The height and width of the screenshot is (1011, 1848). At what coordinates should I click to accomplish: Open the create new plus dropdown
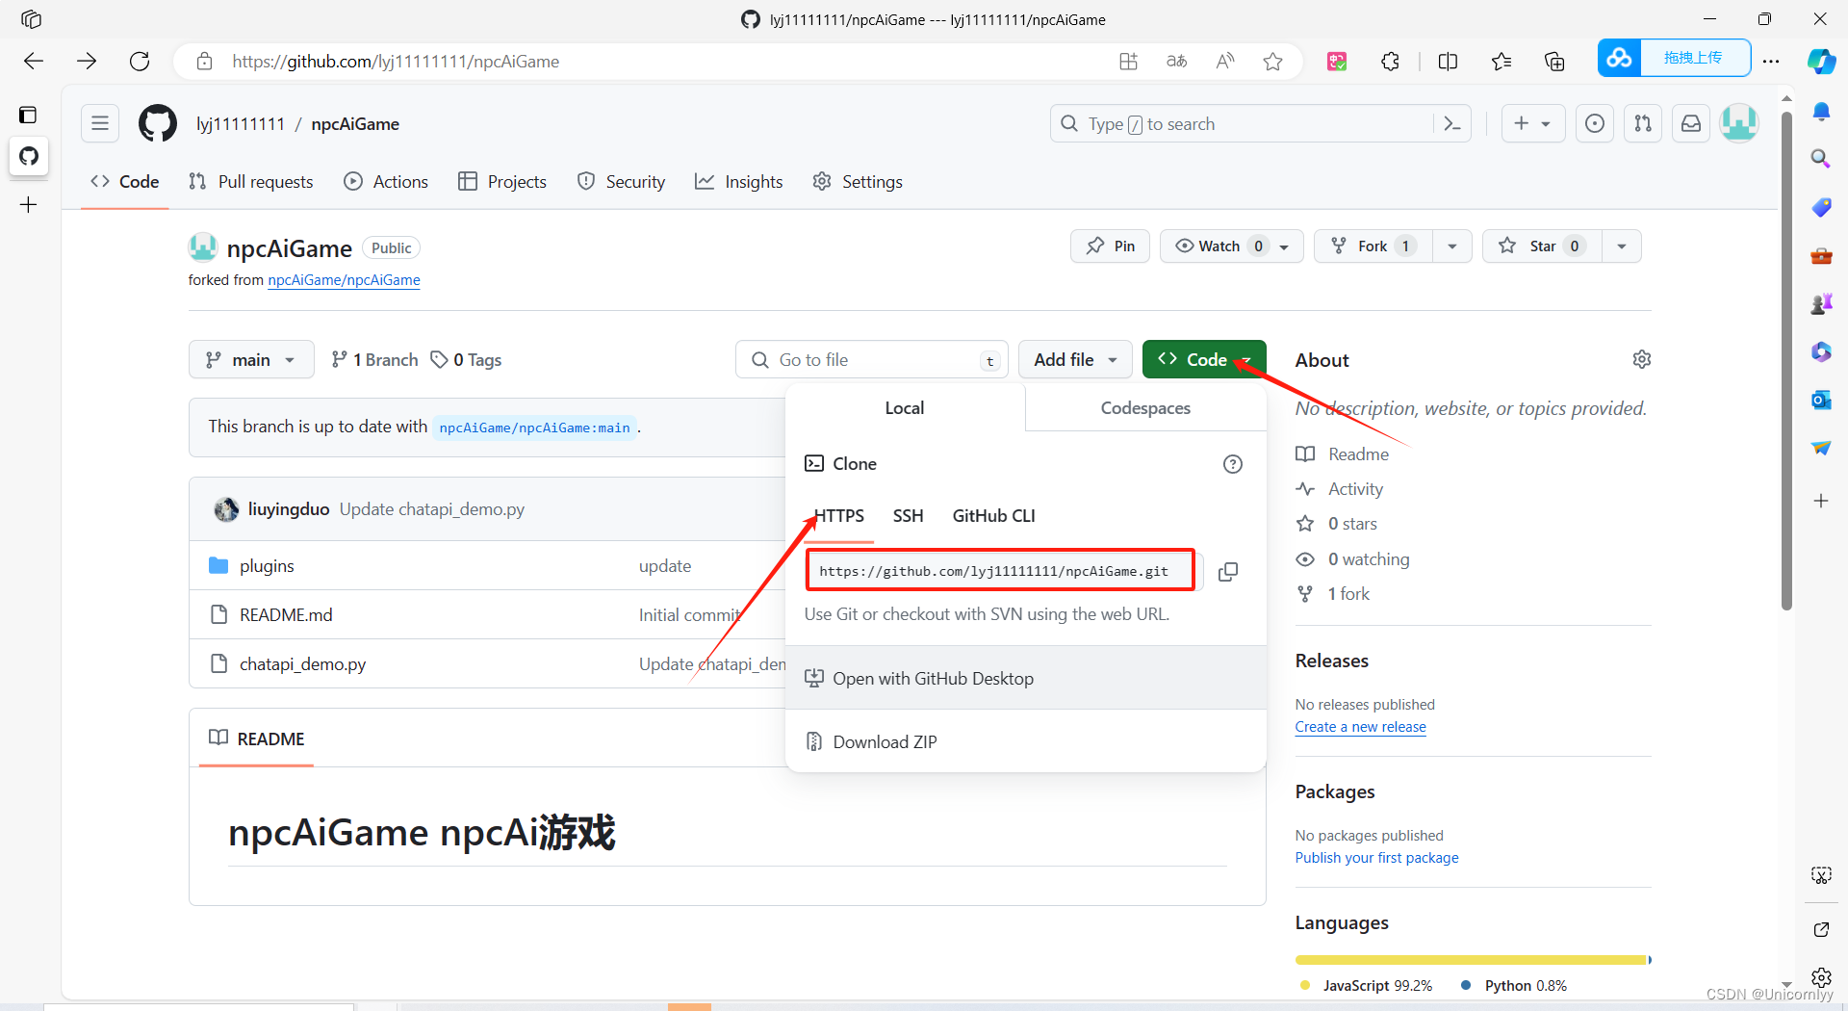pyautogui.click(x=1532, y=123)
